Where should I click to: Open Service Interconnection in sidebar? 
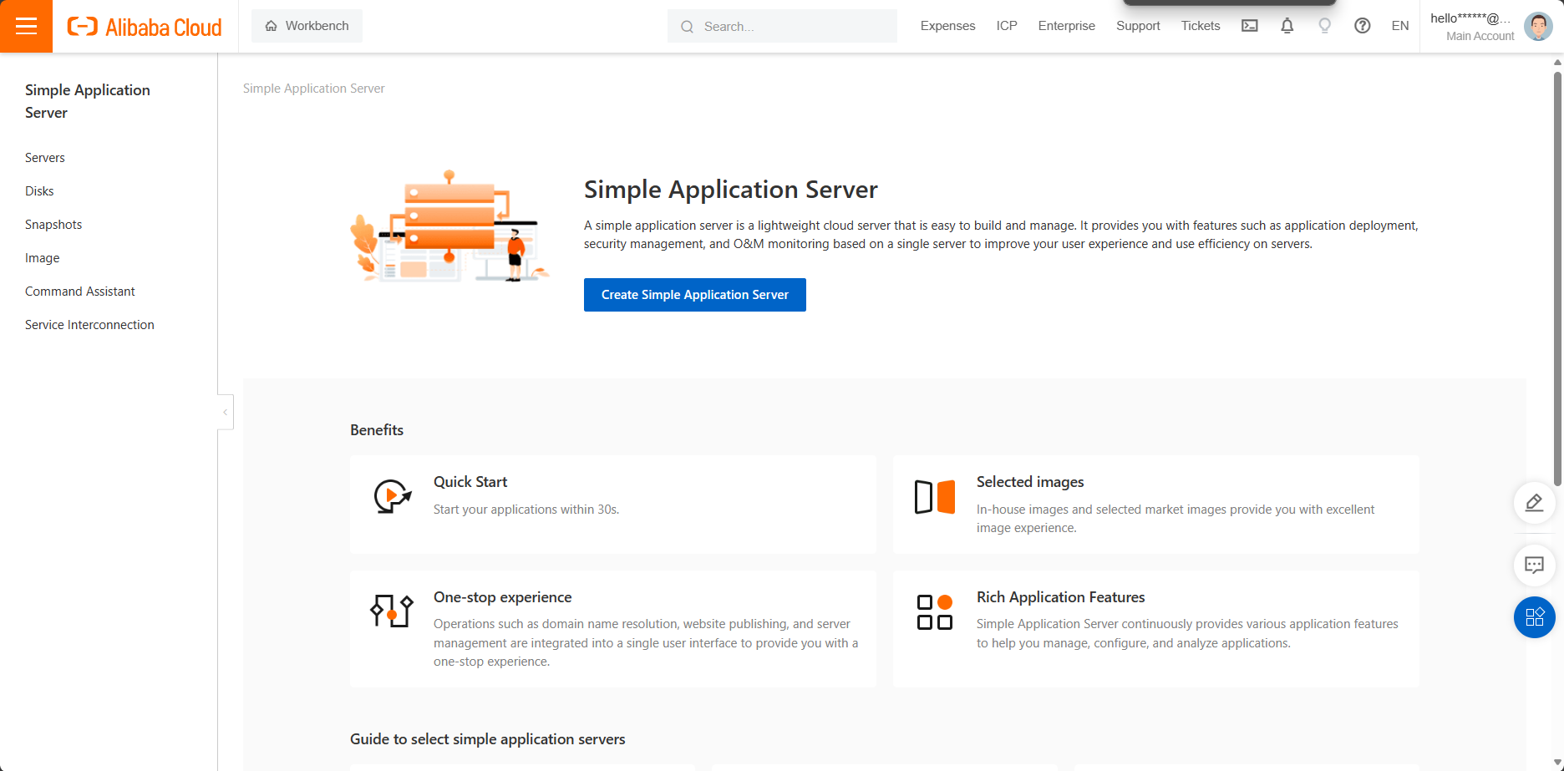tap(89, 325)
